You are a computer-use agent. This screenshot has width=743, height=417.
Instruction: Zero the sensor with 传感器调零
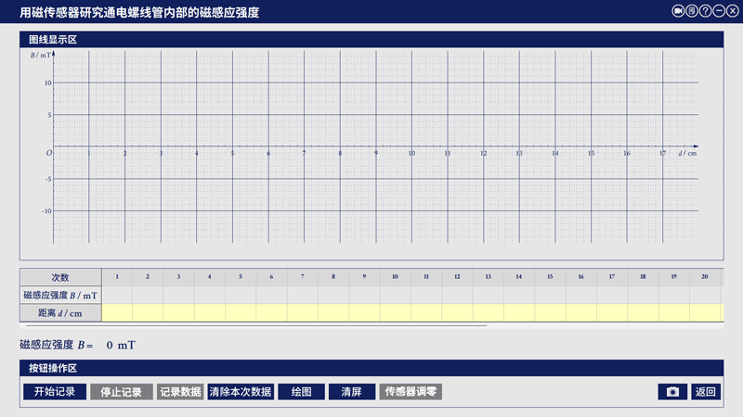point(410,392)
